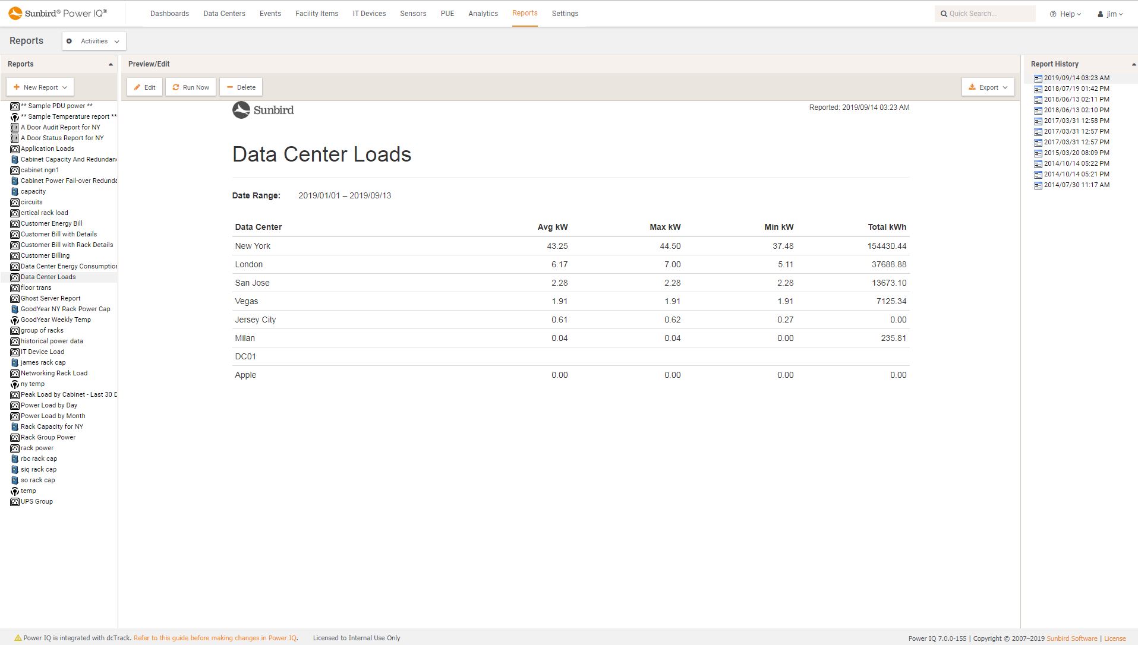Select the temperature sensor icon beside ny temp
Viewport: 1138px width, 645px height.
click(15, 384)
